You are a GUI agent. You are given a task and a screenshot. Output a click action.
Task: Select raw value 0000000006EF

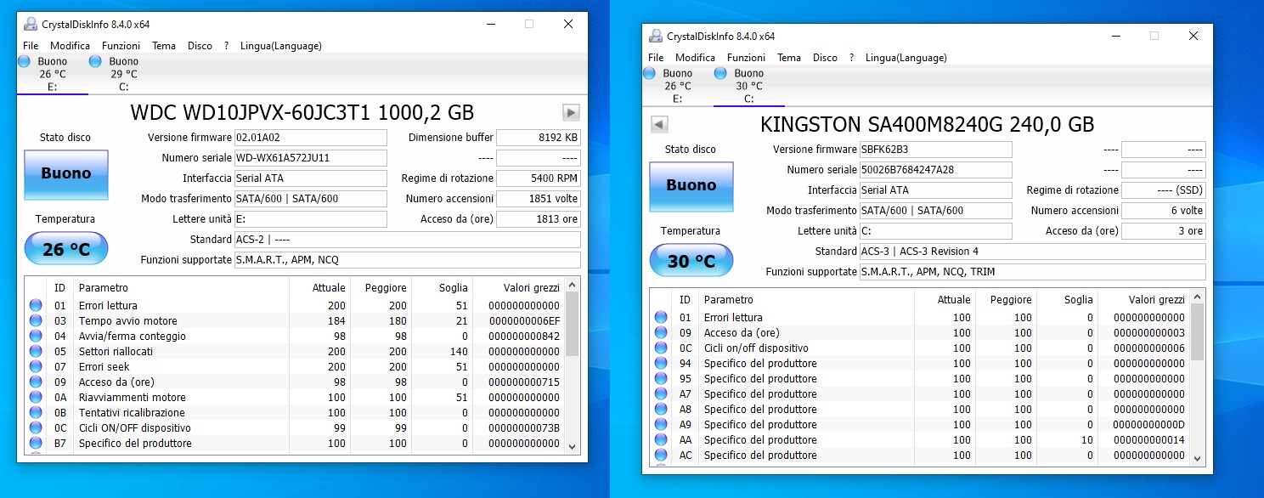[x=524, y=320]
